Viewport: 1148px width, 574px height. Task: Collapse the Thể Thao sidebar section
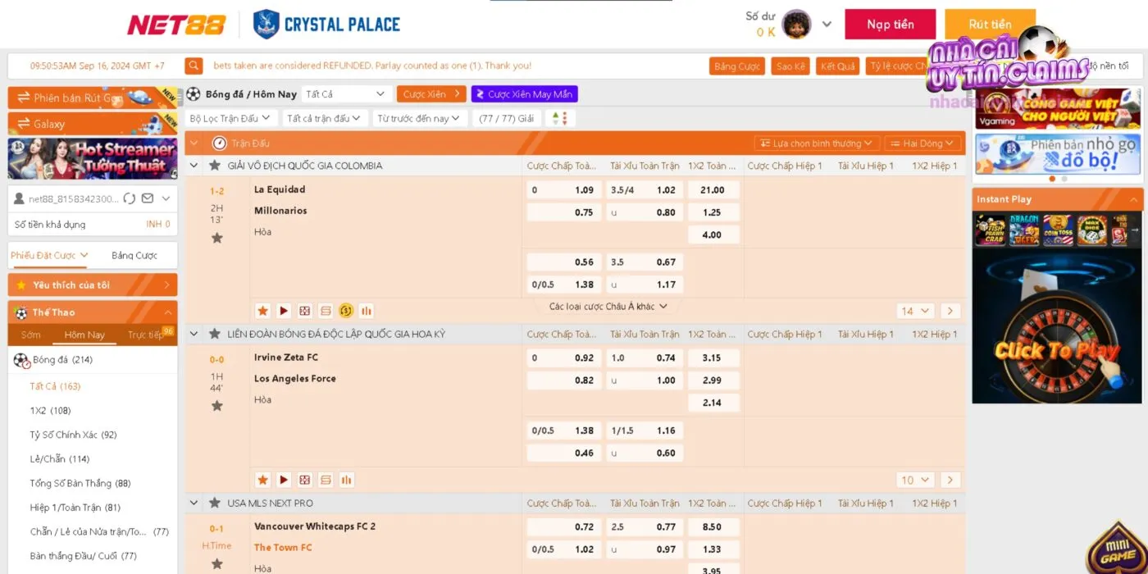167,312
